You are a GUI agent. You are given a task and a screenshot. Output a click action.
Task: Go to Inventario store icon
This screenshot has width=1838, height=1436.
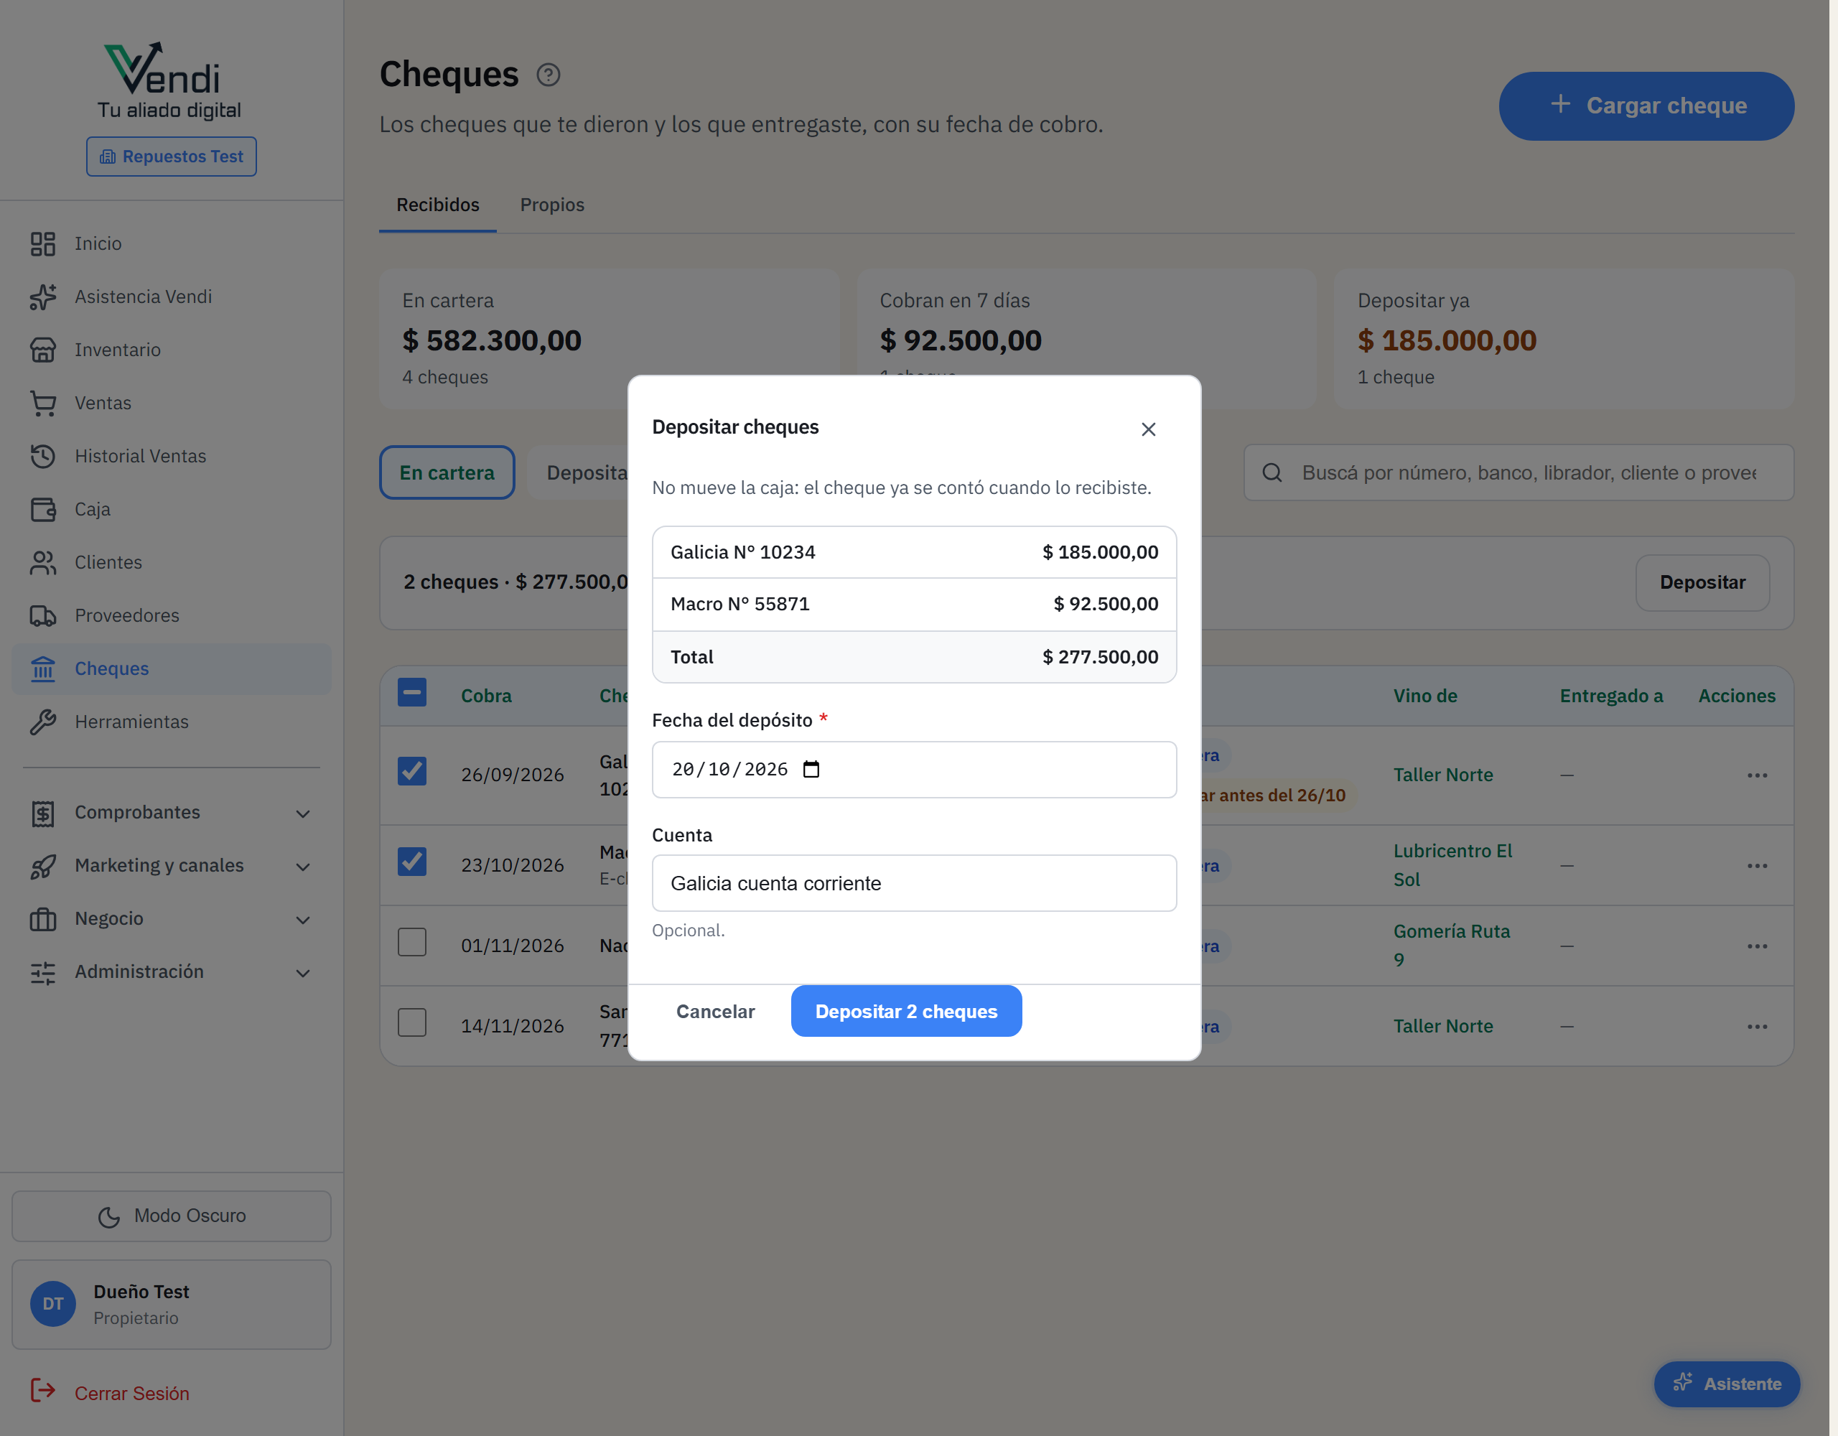click(x=43, y=350)
